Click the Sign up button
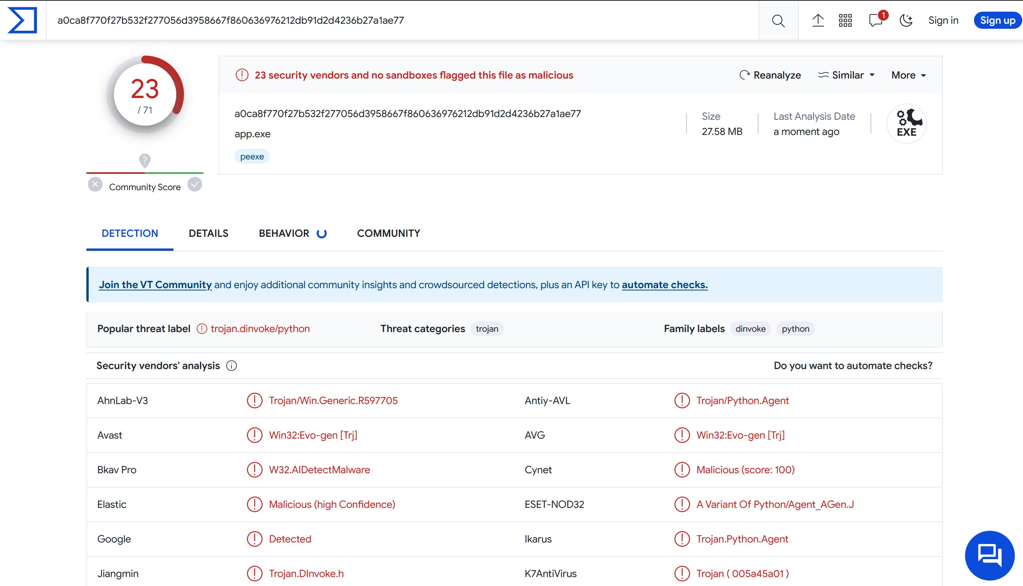This screenshot has height=586, width=1023. point(997,20)
